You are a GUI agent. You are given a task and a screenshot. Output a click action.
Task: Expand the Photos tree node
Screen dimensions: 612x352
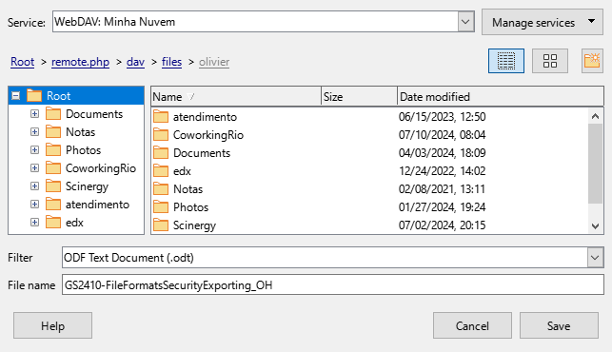click(34, 150)
